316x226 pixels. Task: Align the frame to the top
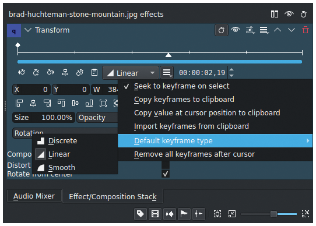[x=61, y=103]
